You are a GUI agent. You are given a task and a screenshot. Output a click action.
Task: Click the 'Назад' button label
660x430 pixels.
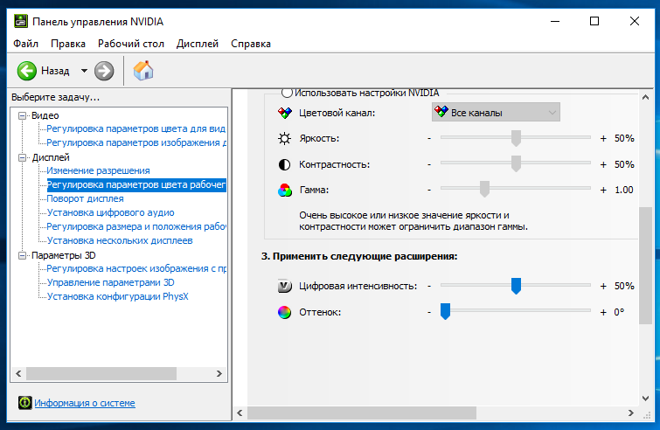(55, 71)
